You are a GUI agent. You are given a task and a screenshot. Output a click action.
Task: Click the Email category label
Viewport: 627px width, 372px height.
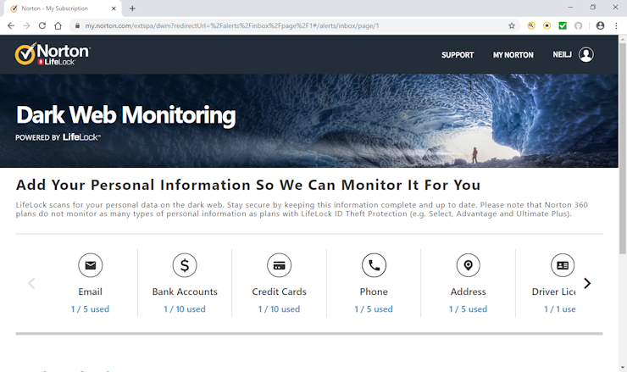(91, 291)
